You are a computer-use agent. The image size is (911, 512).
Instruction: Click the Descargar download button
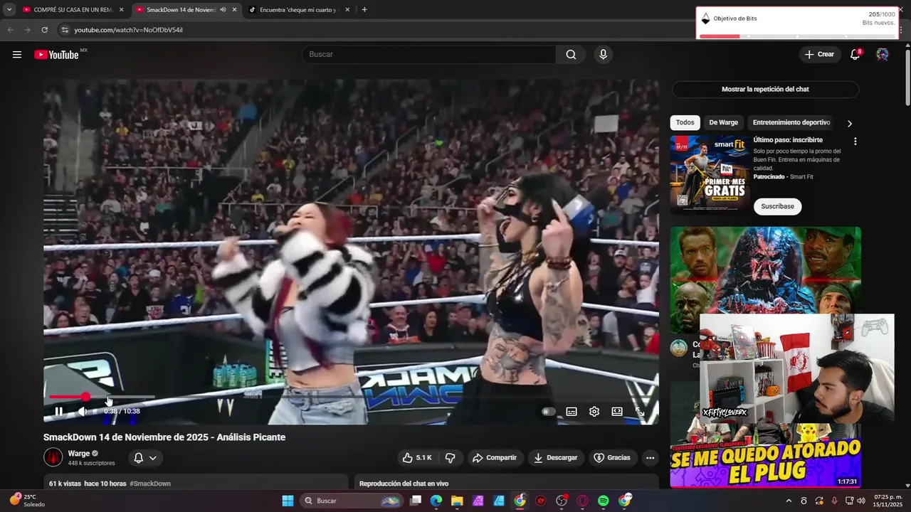[x=556, y=458]
